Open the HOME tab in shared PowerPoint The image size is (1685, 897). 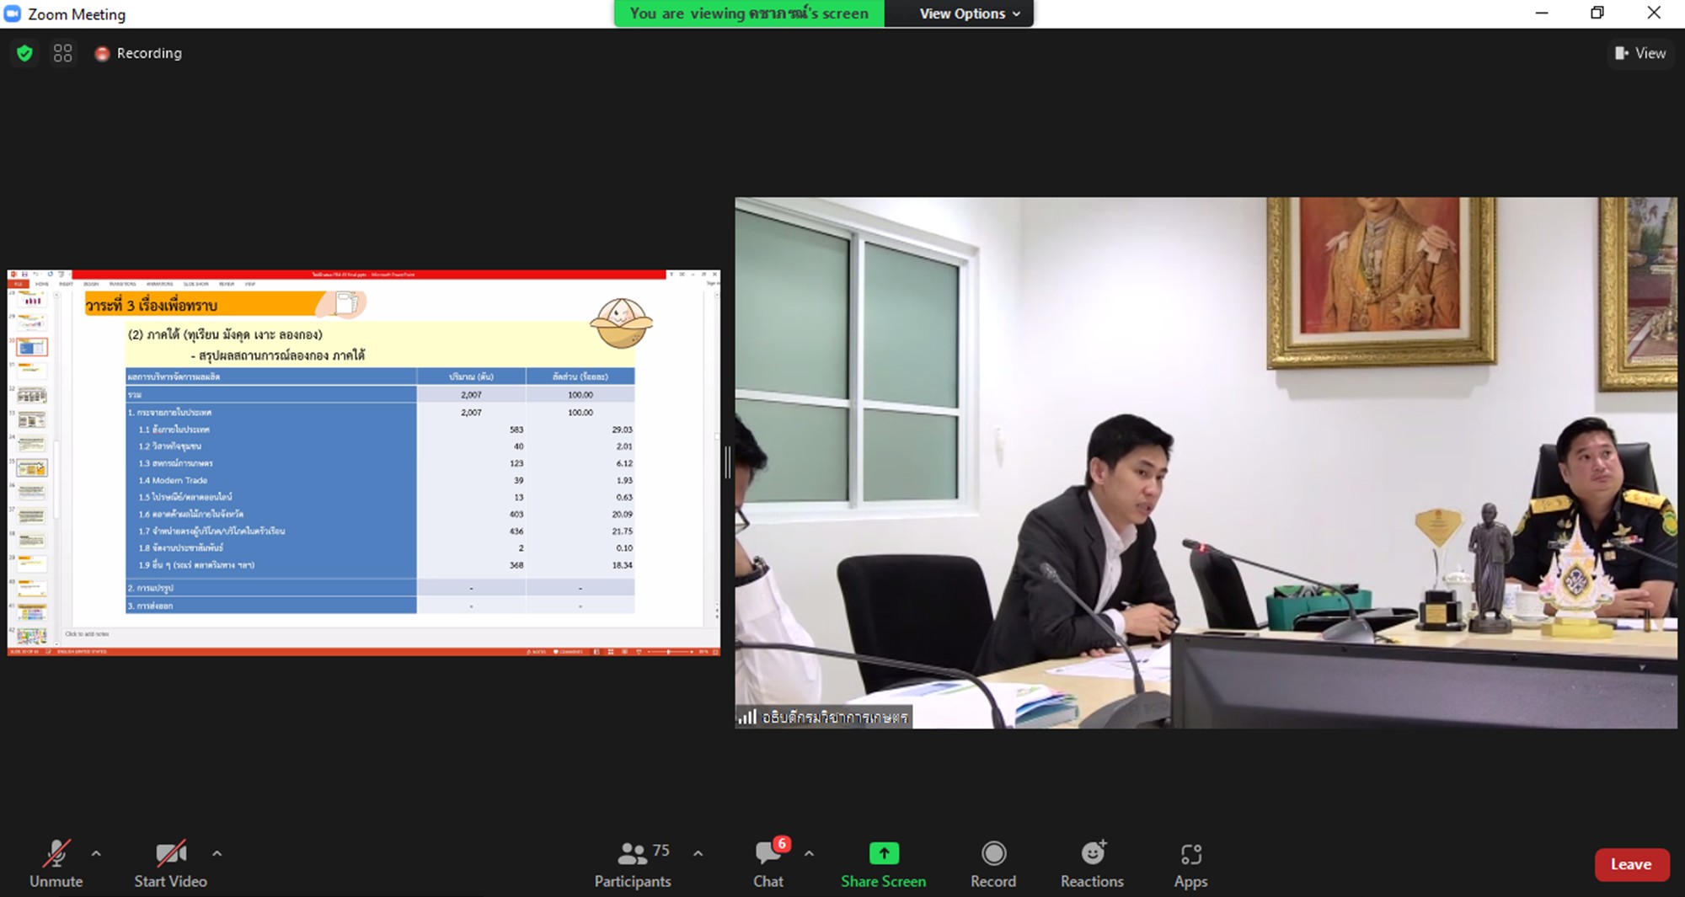click(x=41, y=284)
